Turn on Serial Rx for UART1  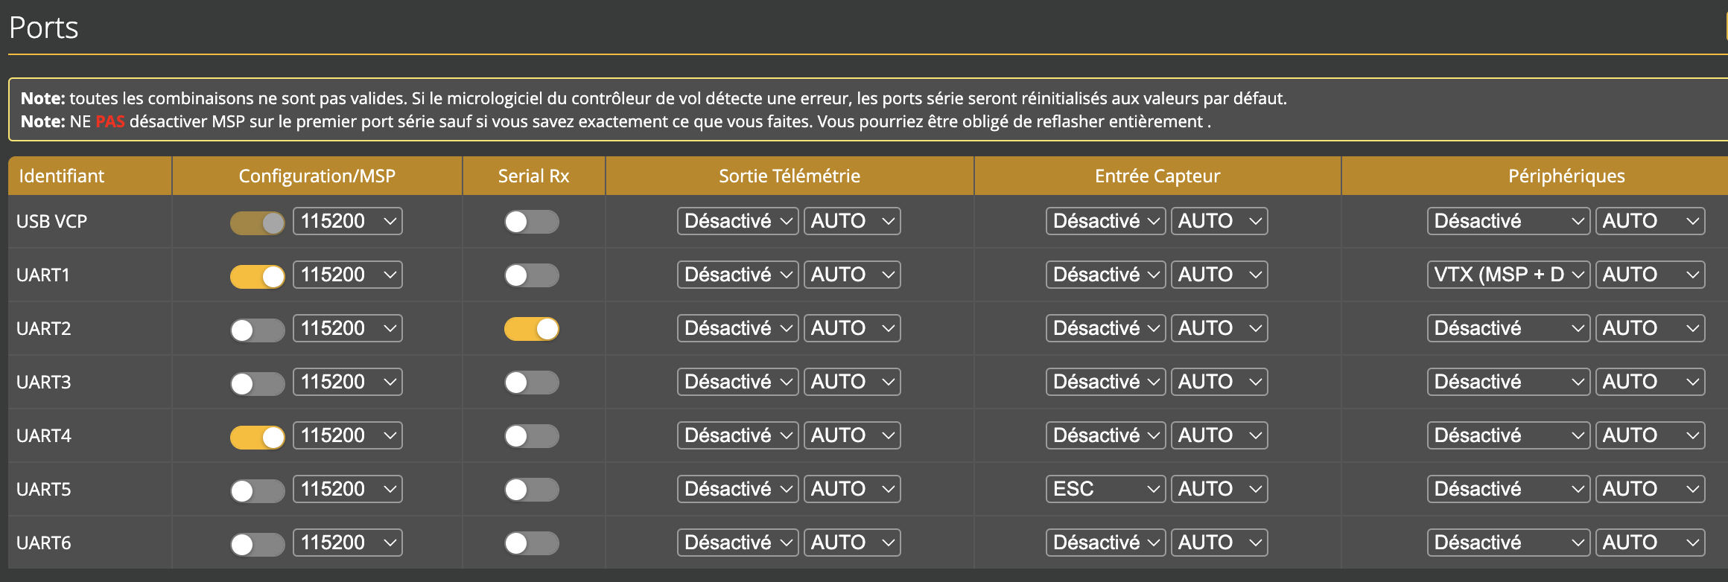coord(531,275)
